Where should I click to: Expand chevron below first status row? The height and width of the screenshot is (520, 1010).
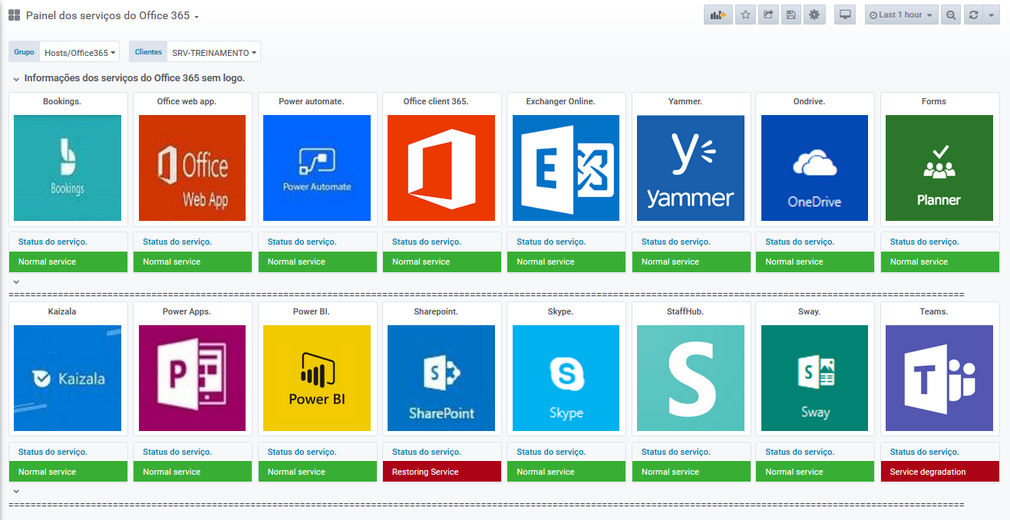[x=16, y=281]
